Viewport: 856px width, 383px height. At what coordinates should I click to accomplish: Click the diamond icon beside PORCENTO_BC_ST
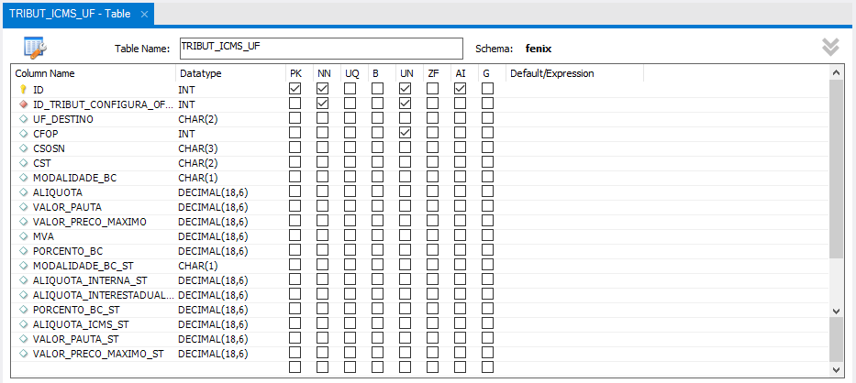point(23,310)
